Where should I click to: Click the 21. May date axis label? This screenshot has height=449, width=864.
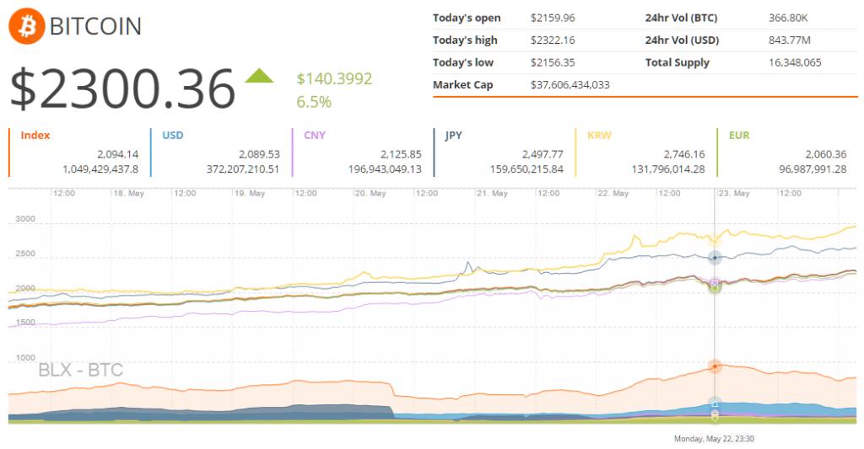492,193
